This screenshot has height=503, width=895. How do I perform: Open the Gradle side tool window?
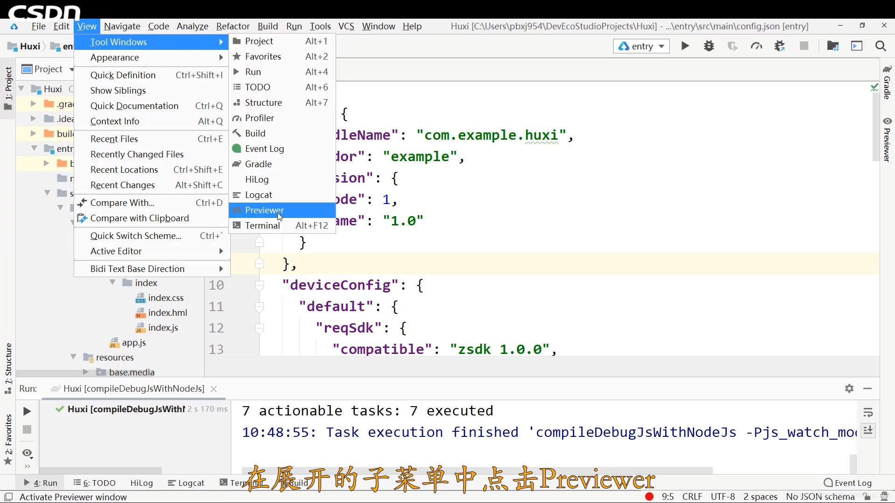[887, 82]
